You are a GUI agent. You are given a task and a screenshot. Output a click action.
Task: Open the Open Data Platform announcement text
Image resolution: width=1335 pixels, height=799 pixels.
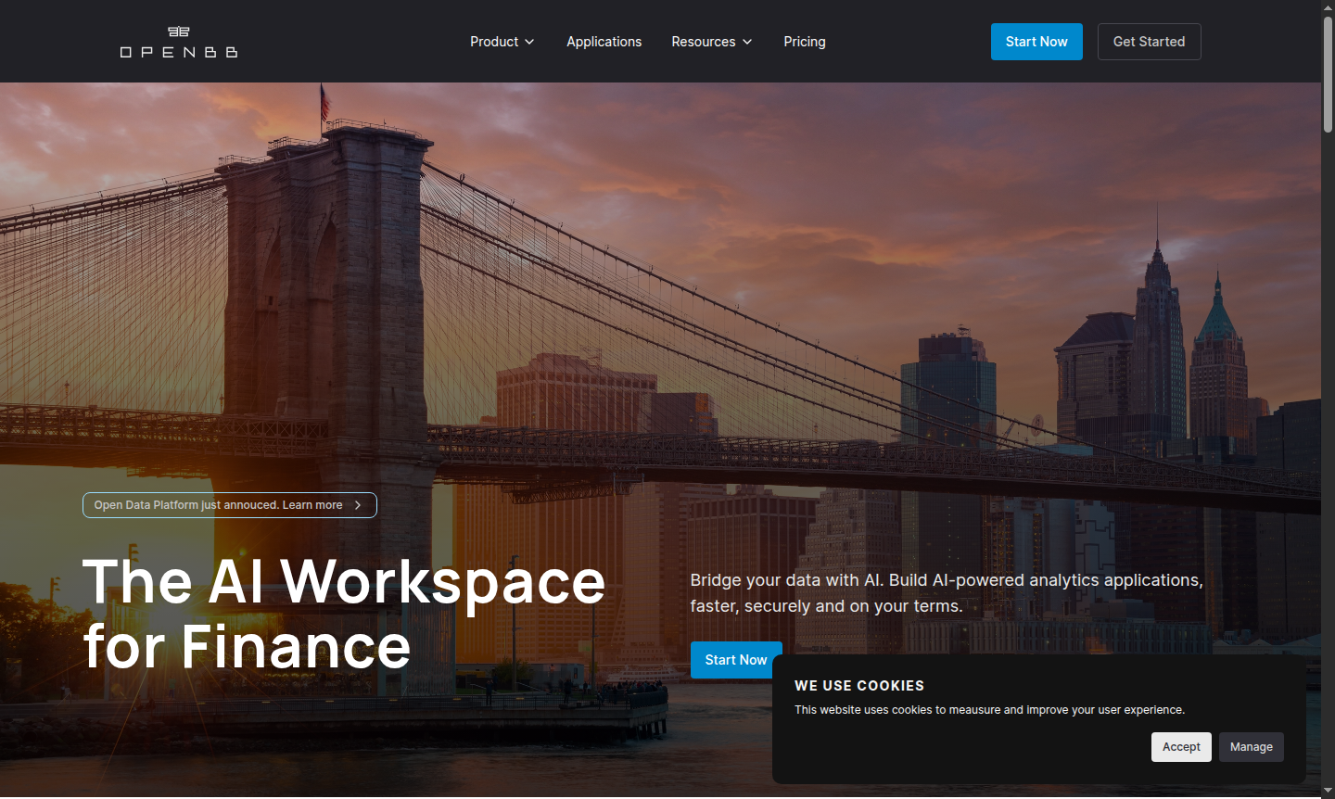point(218,505)
